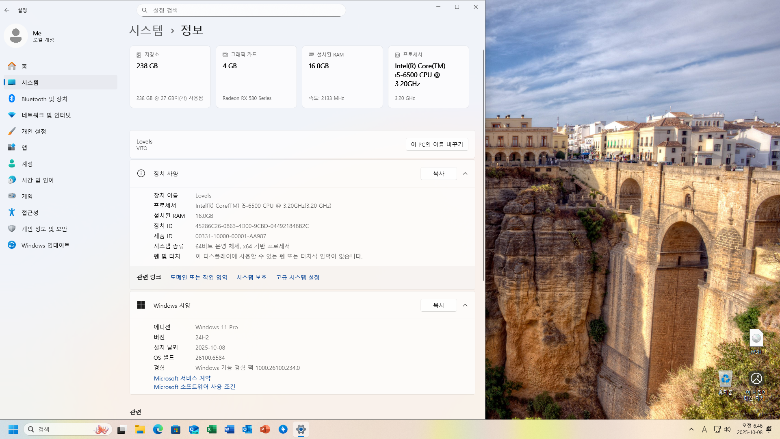
Task: Copy device specifications with the copy button
Action: (438, 174)
